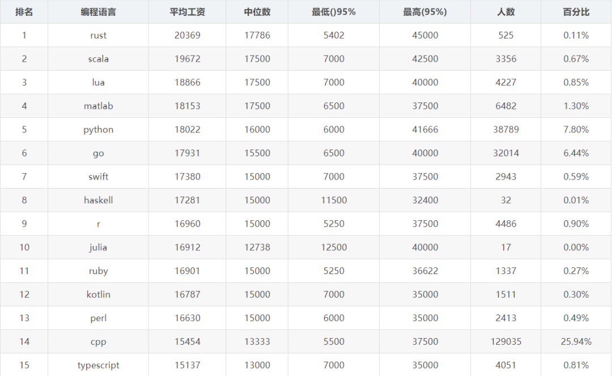Click headcount 38789 in python row
The height and width of the screenshot is (376, 612).
click(506, 130)
